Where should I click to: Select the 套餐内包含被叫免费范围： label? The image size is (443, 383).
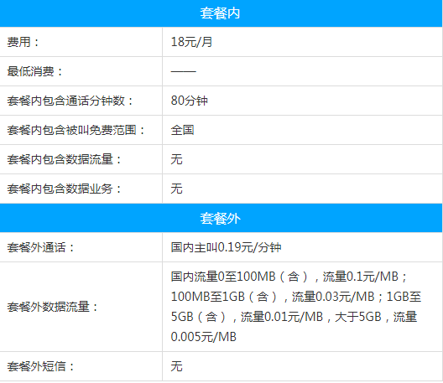click(x=76, y=130)
